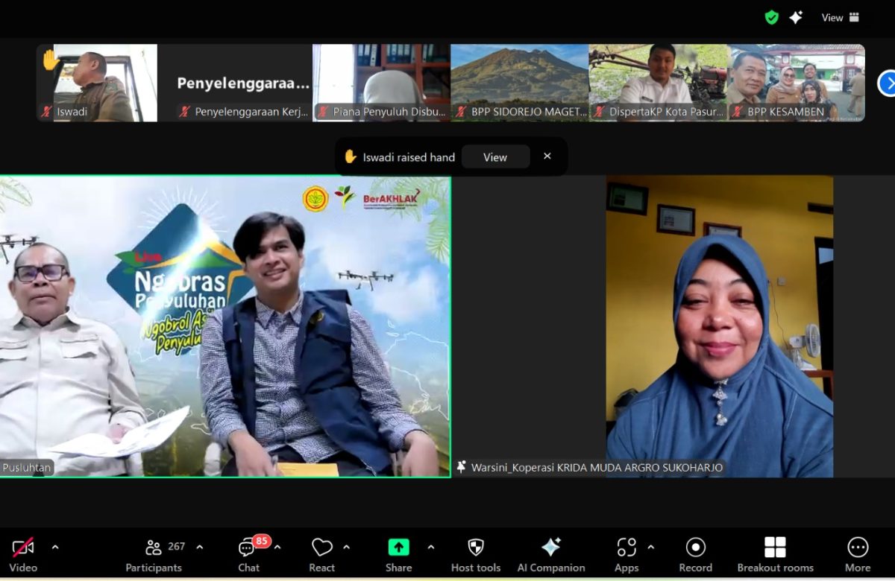Click View on raised hand notification

pos(495,157)
